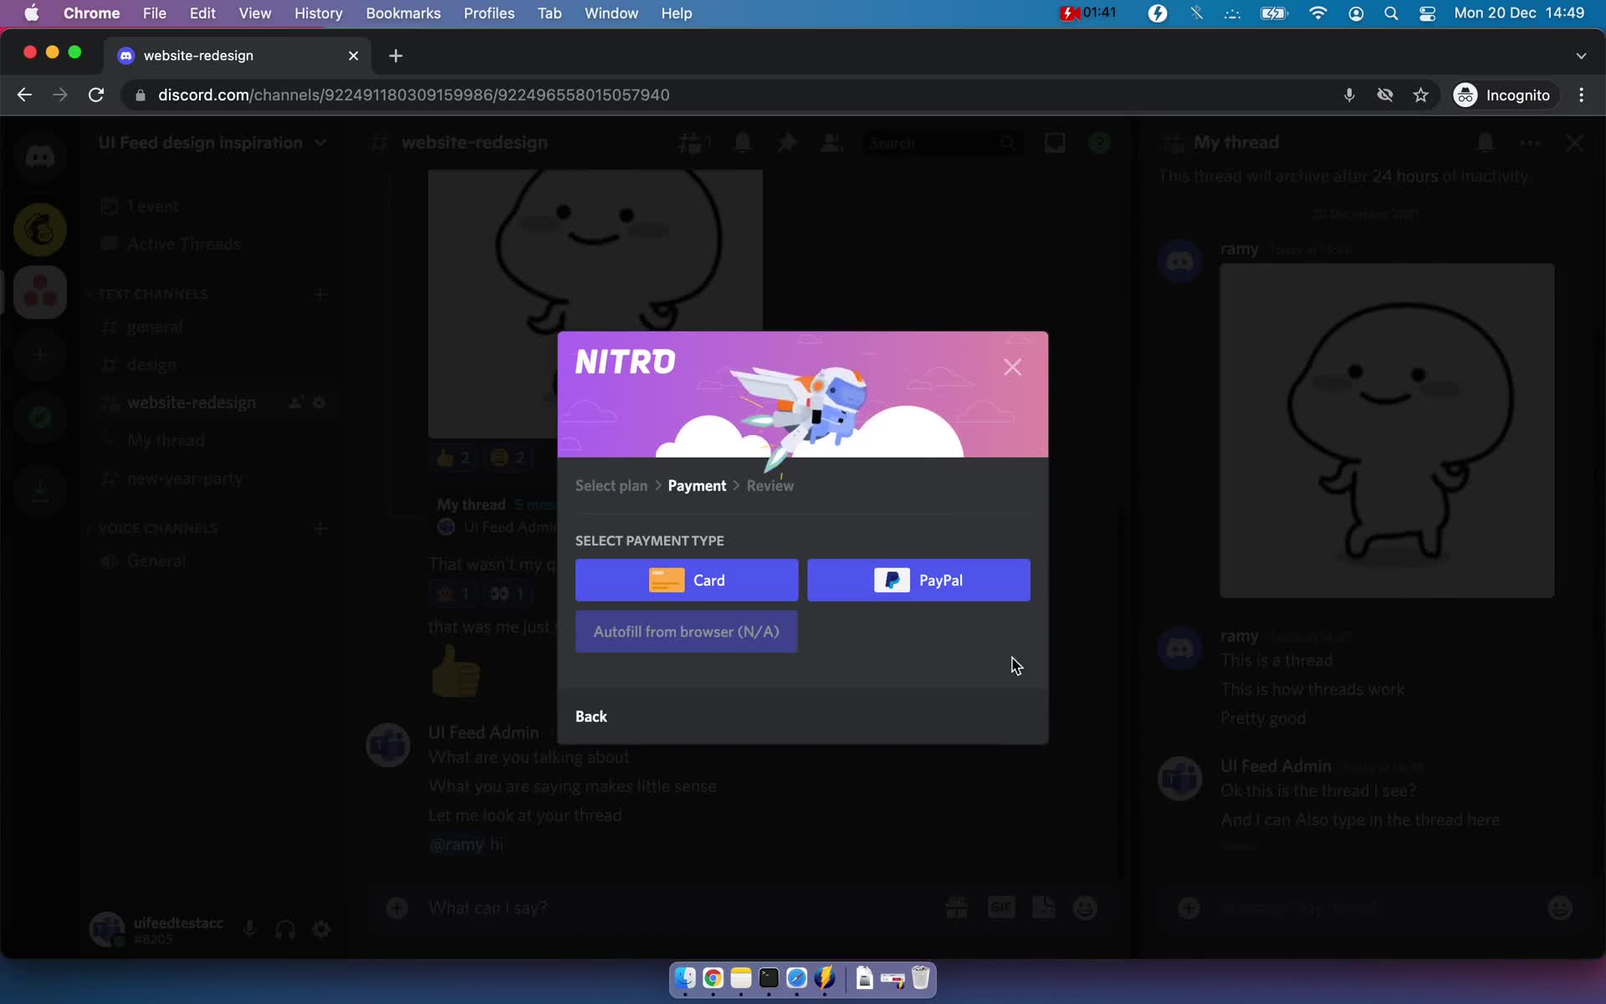1606x1004 pixels.
Task: Open the Inbox icon
Action: [1055, 143]
